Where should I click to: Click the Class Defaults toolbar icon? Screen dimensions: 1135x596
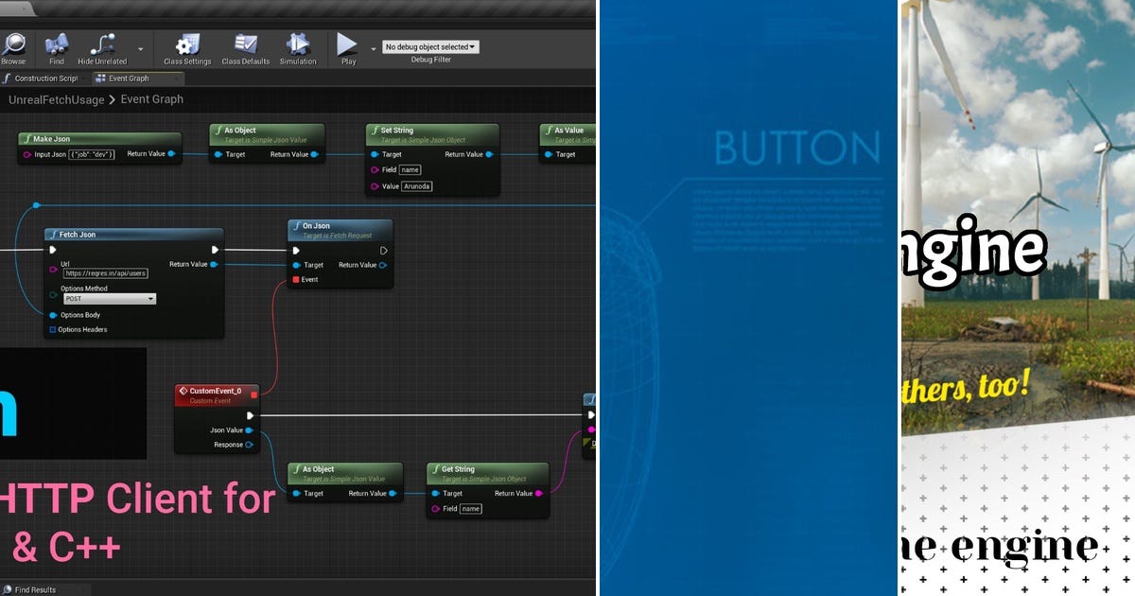coord(244,43)
